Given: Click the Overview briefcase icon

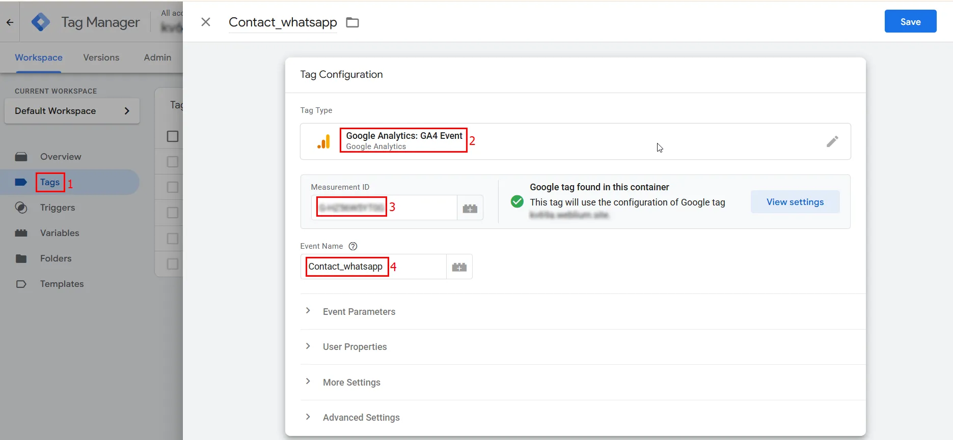Looking at the screenshot, I should [21, 157].
